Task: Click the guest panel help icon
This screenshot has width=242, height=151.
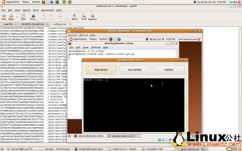Action: (119, 39)
